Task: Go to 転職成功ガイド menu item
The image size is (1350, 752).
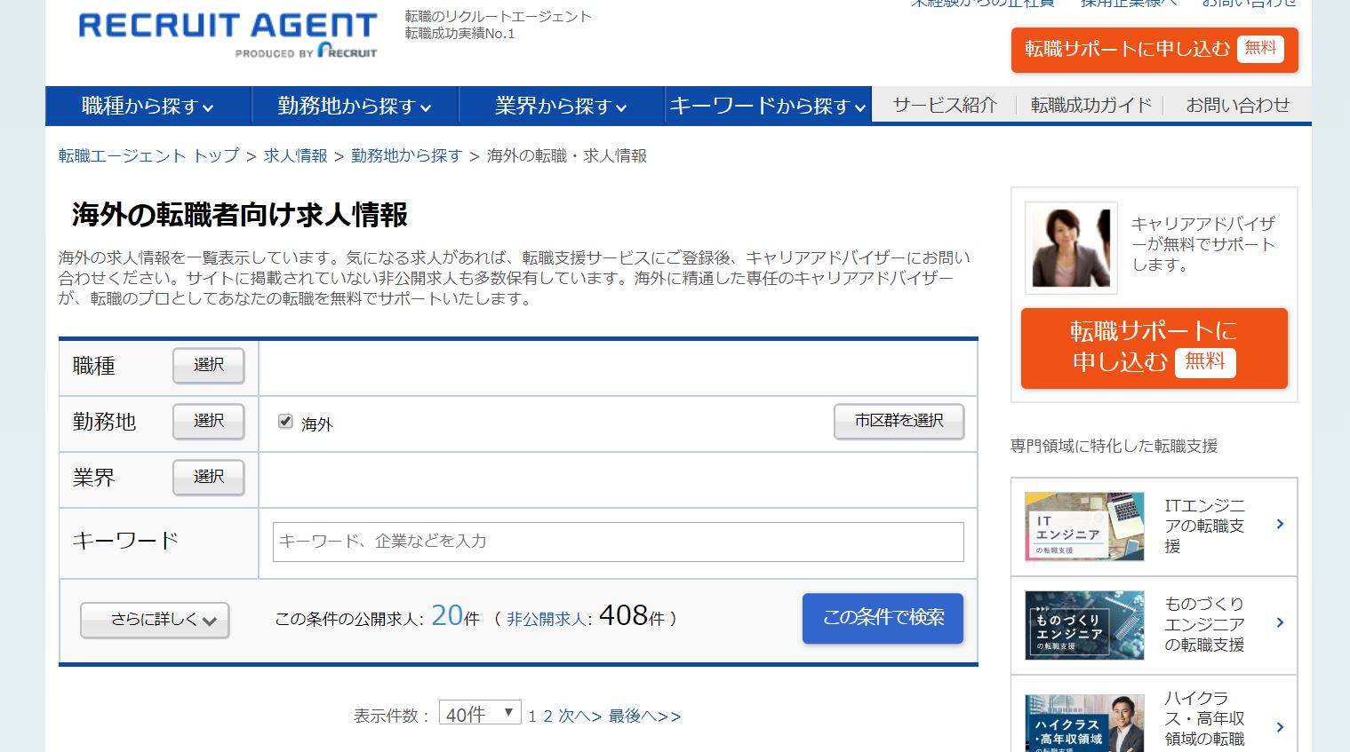Action: click(x=1091, y=105)
